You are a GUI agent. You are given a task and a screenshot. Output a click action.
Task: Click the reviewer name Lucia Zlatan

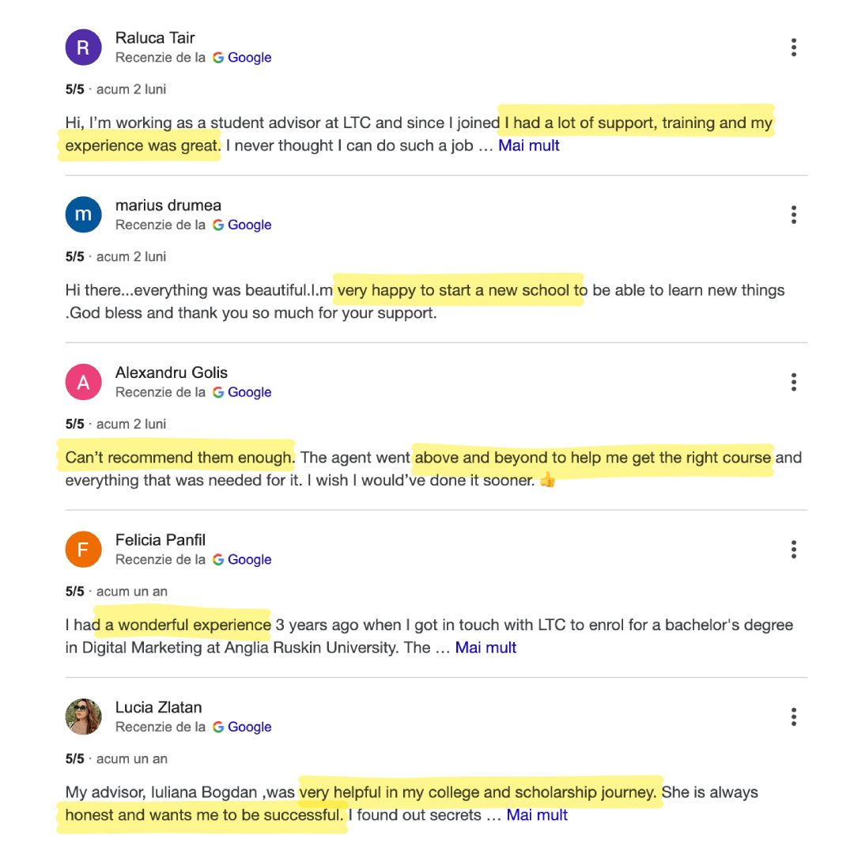pos(158,707)
